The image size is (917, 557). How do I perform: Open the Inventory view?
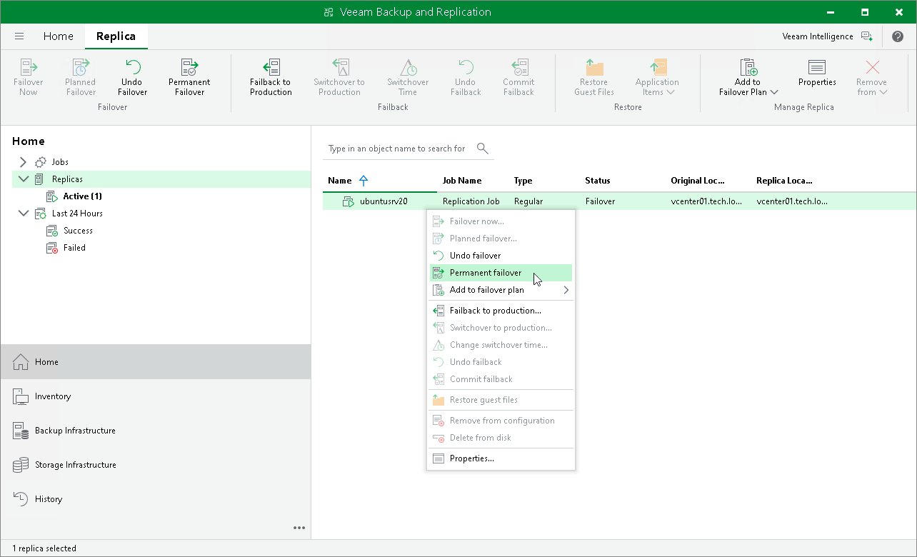156,396
